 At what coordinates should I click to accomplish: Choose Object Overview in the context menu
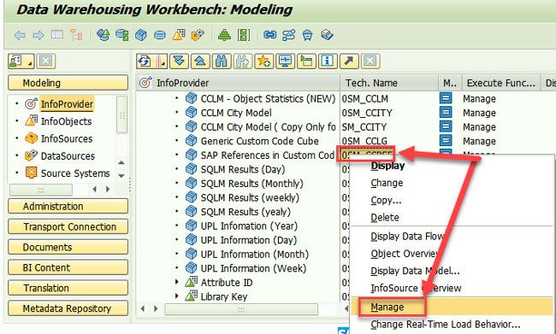point(405,254)
